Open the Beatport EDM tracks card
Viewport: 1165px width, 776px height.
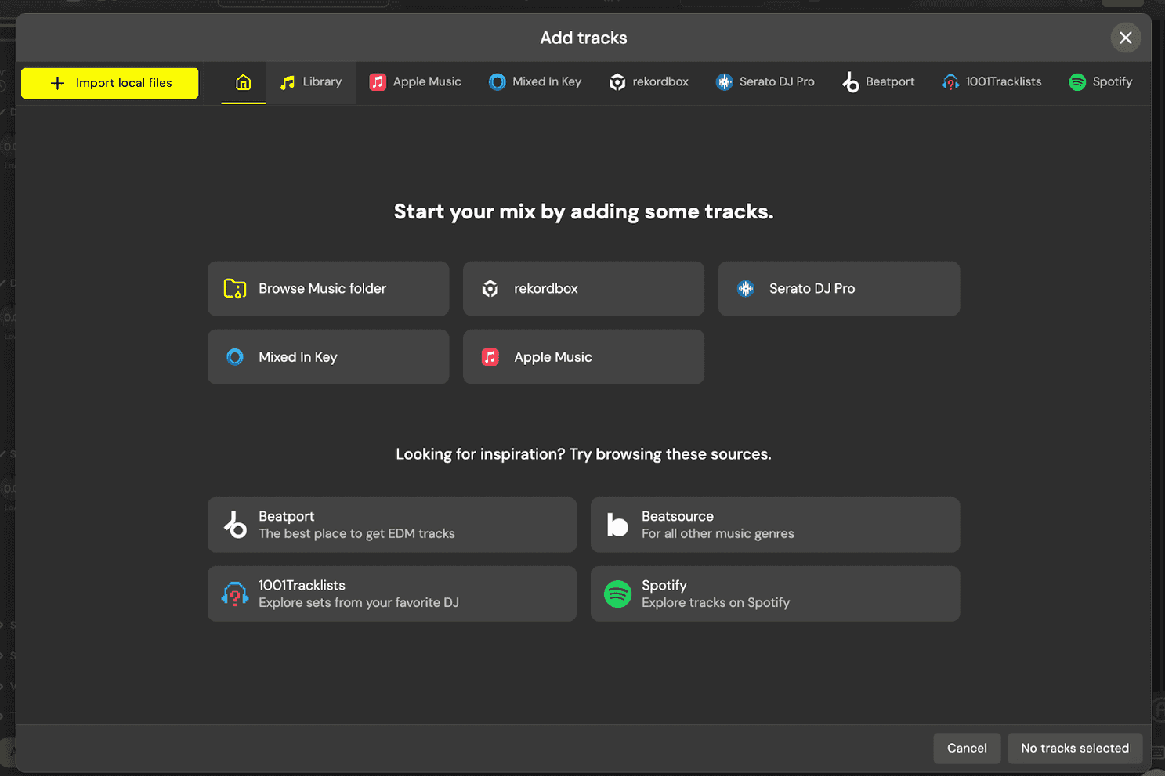(392, 525)
